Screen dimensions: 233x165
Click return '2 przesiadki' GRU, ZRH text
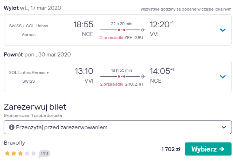coord(121,84)
